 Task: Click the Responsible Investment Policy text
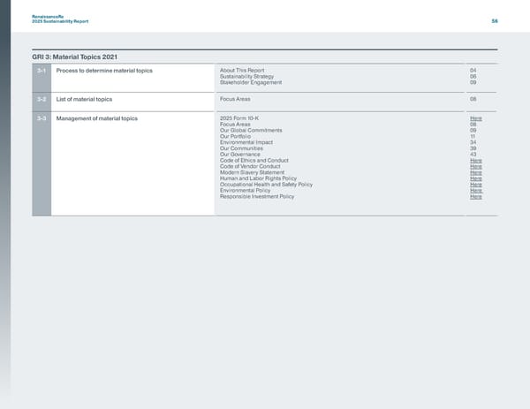[x=257, y=197]
